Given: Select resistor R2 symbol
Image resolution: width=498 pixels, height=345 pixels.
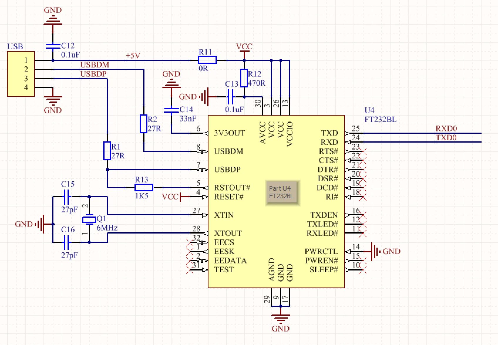Looking at the screenshot, I should click(143, 124).
